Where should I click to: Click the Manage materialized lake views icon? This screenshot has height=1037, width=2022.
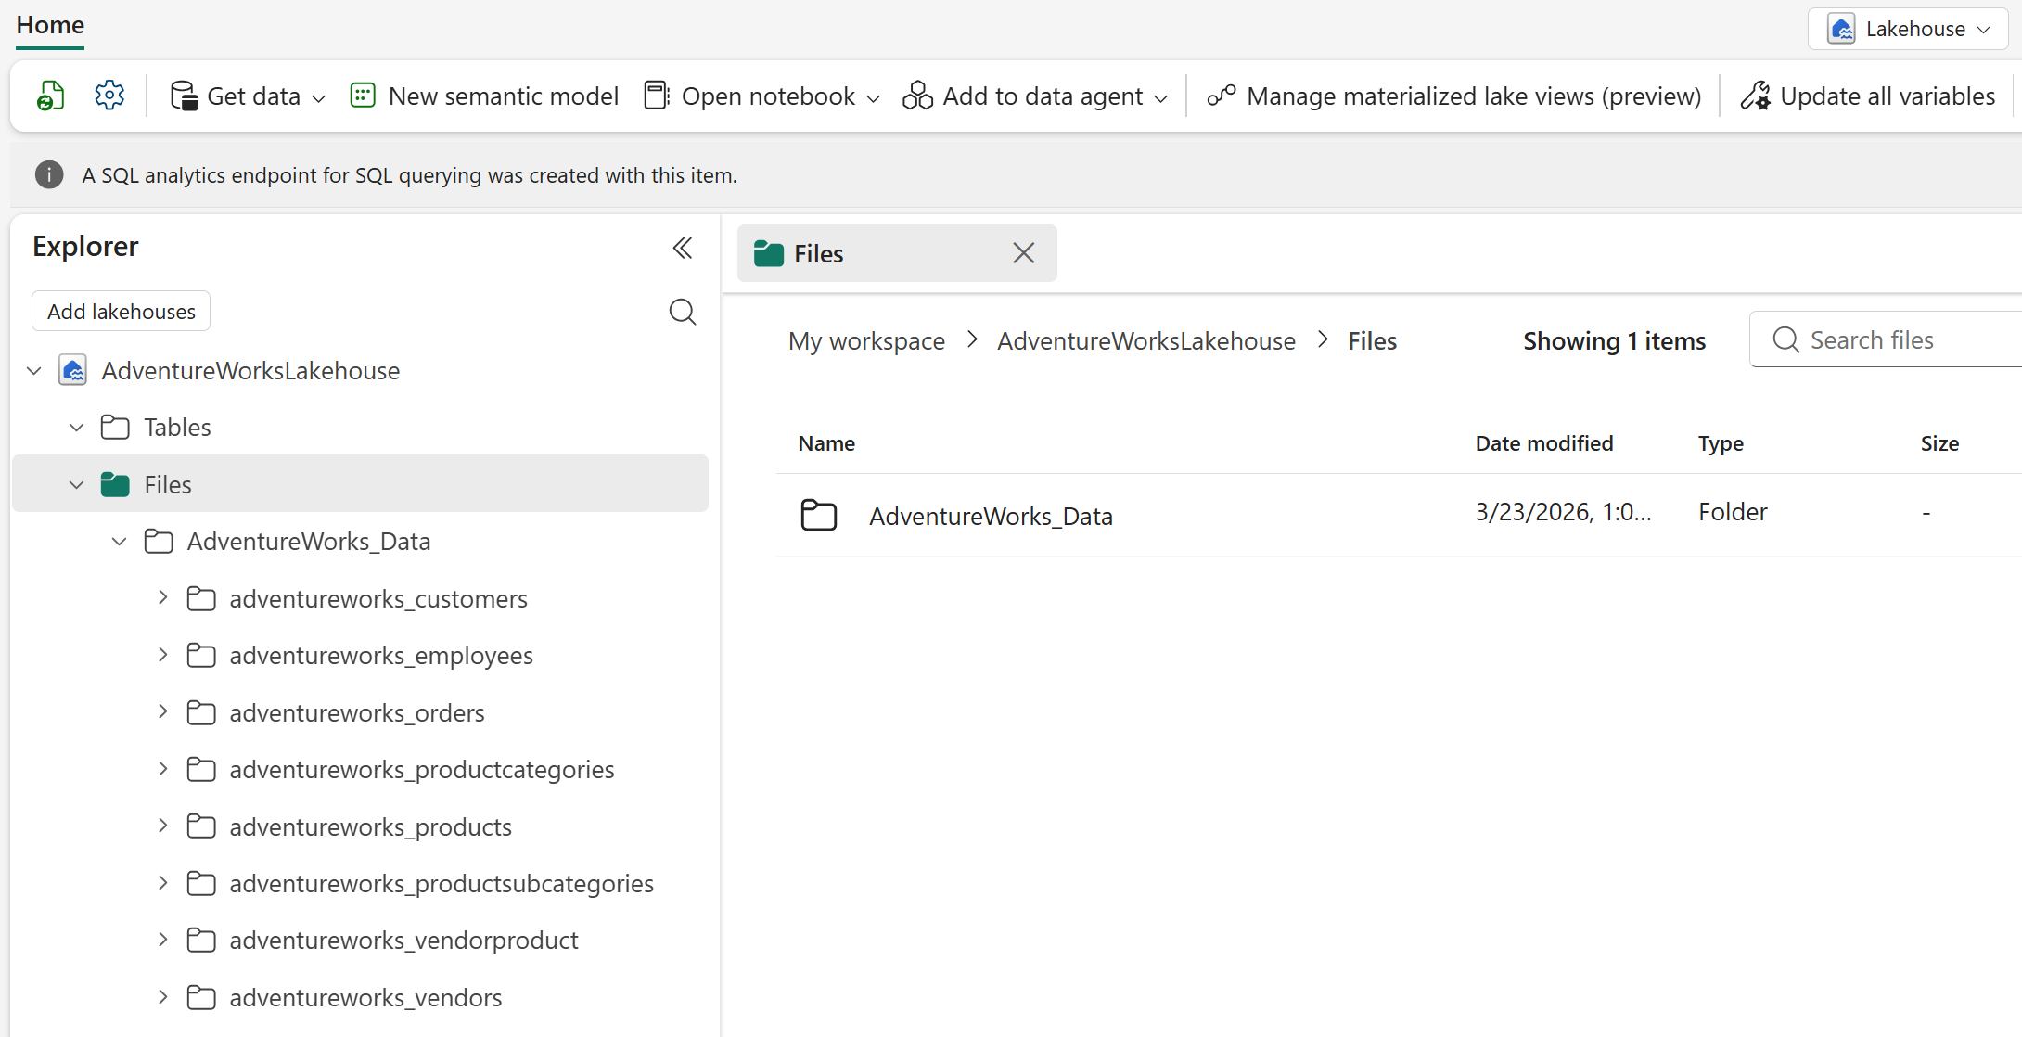coord(1222,96)
